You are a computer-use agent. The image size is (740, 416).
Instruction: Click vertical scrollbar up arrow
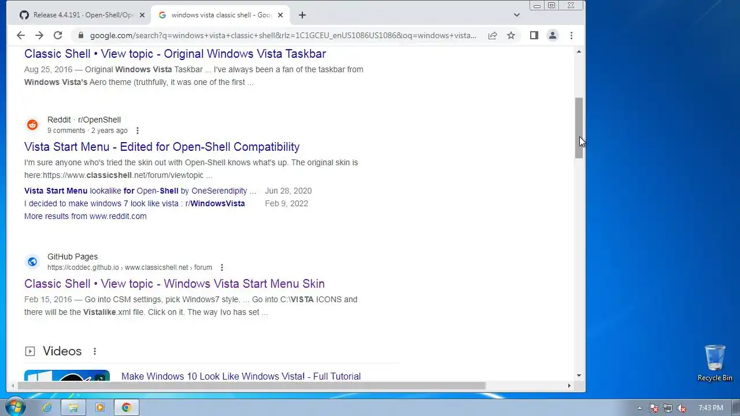coord(579,52)
